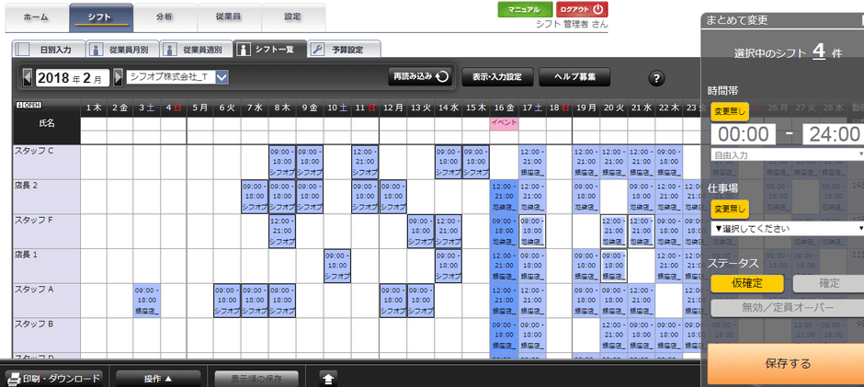Open the help question mark icon
This screenshot has height=387, width=864.
(655, 78)
